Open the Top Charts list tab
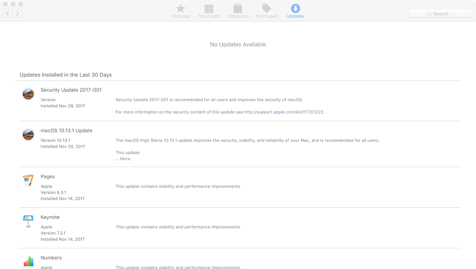The width and height of the screenshot is (476, 269). [209, 11]
